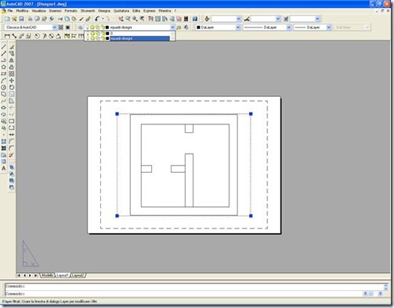Toggle lightbulb on/off for layer 0

[88, 34]
